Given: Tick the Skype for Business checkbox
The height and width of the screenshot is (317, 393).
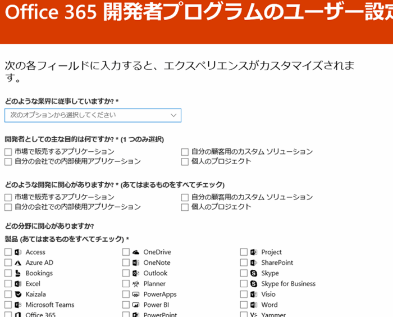Looking at the screenshot, I should (x=244, y=284).
